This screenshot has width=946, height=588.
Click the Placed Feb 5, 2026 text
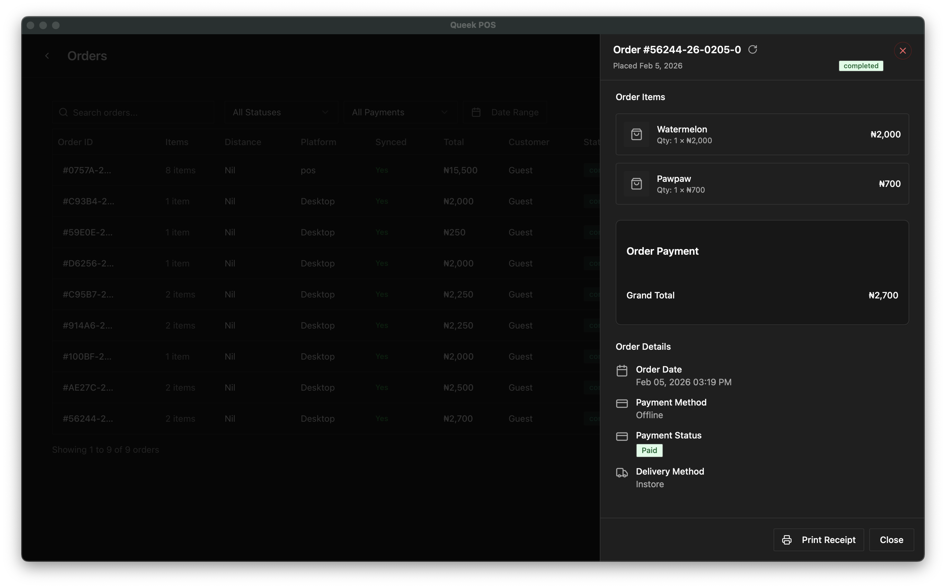pyautogui.click(x=648, y=66)
